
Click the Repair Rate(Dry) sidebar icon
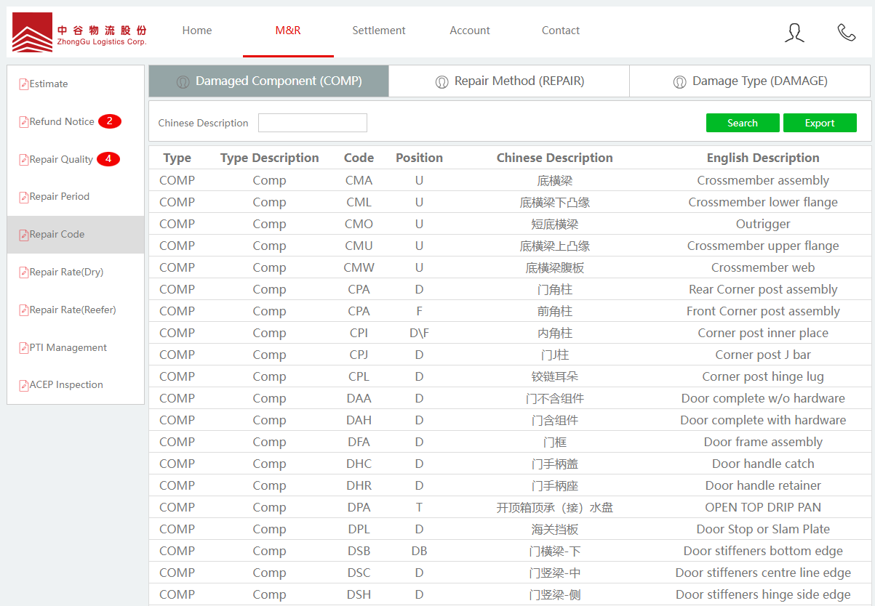tap(23, 272)
